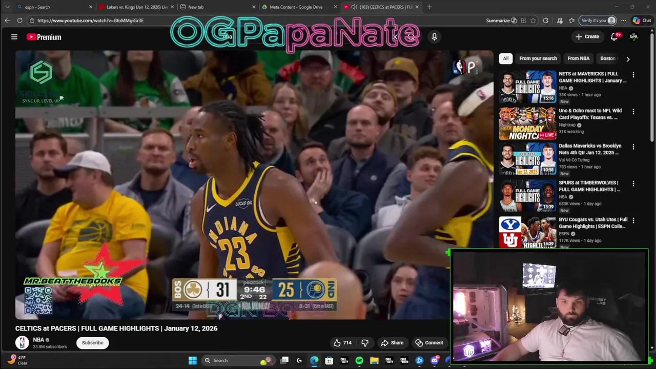The image size is (656, 369).
Task: Open the Windows Start menu
Action: pos(193,361)
